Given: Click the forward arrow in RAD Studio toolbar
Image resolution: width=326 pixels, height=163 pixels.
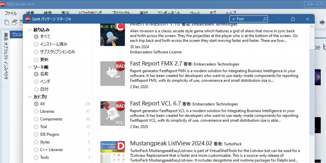Looking at the screenshot, I should point(322,22).
